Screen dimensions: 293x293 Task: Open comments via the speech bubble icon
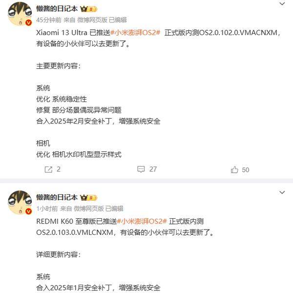click(141, 169)
